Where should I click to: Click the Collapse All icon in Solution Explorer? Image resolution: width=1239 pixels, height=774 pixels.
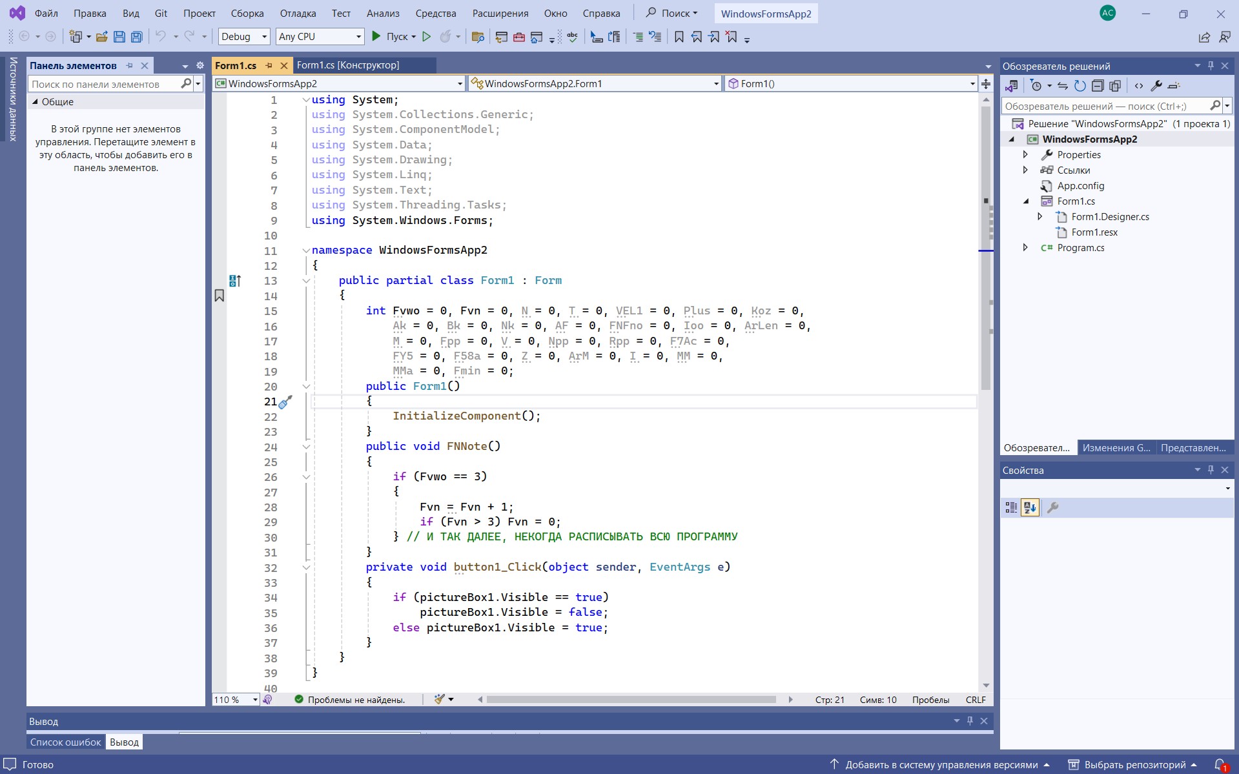[1098, 86]
